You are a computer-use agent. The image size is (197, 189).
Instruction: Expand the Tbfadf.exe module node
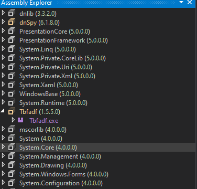click(x=13, y=120)
